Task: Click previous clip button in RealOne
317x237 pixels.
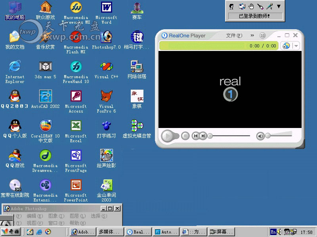Action: (195, 136)
